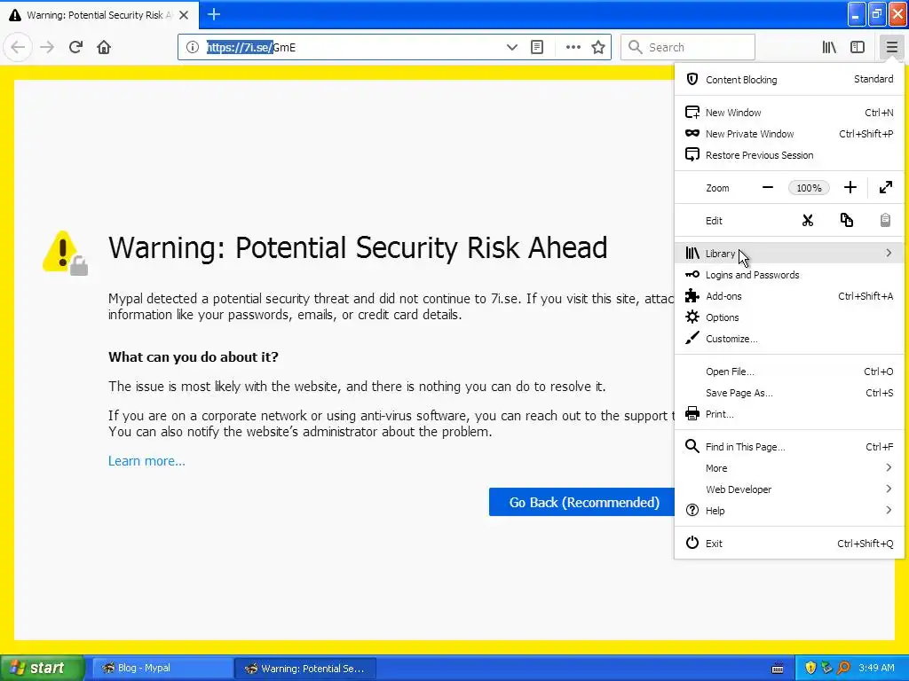Open Add-ons manager entry
Screen dimensions: 909x681
(x=789, y=296)
